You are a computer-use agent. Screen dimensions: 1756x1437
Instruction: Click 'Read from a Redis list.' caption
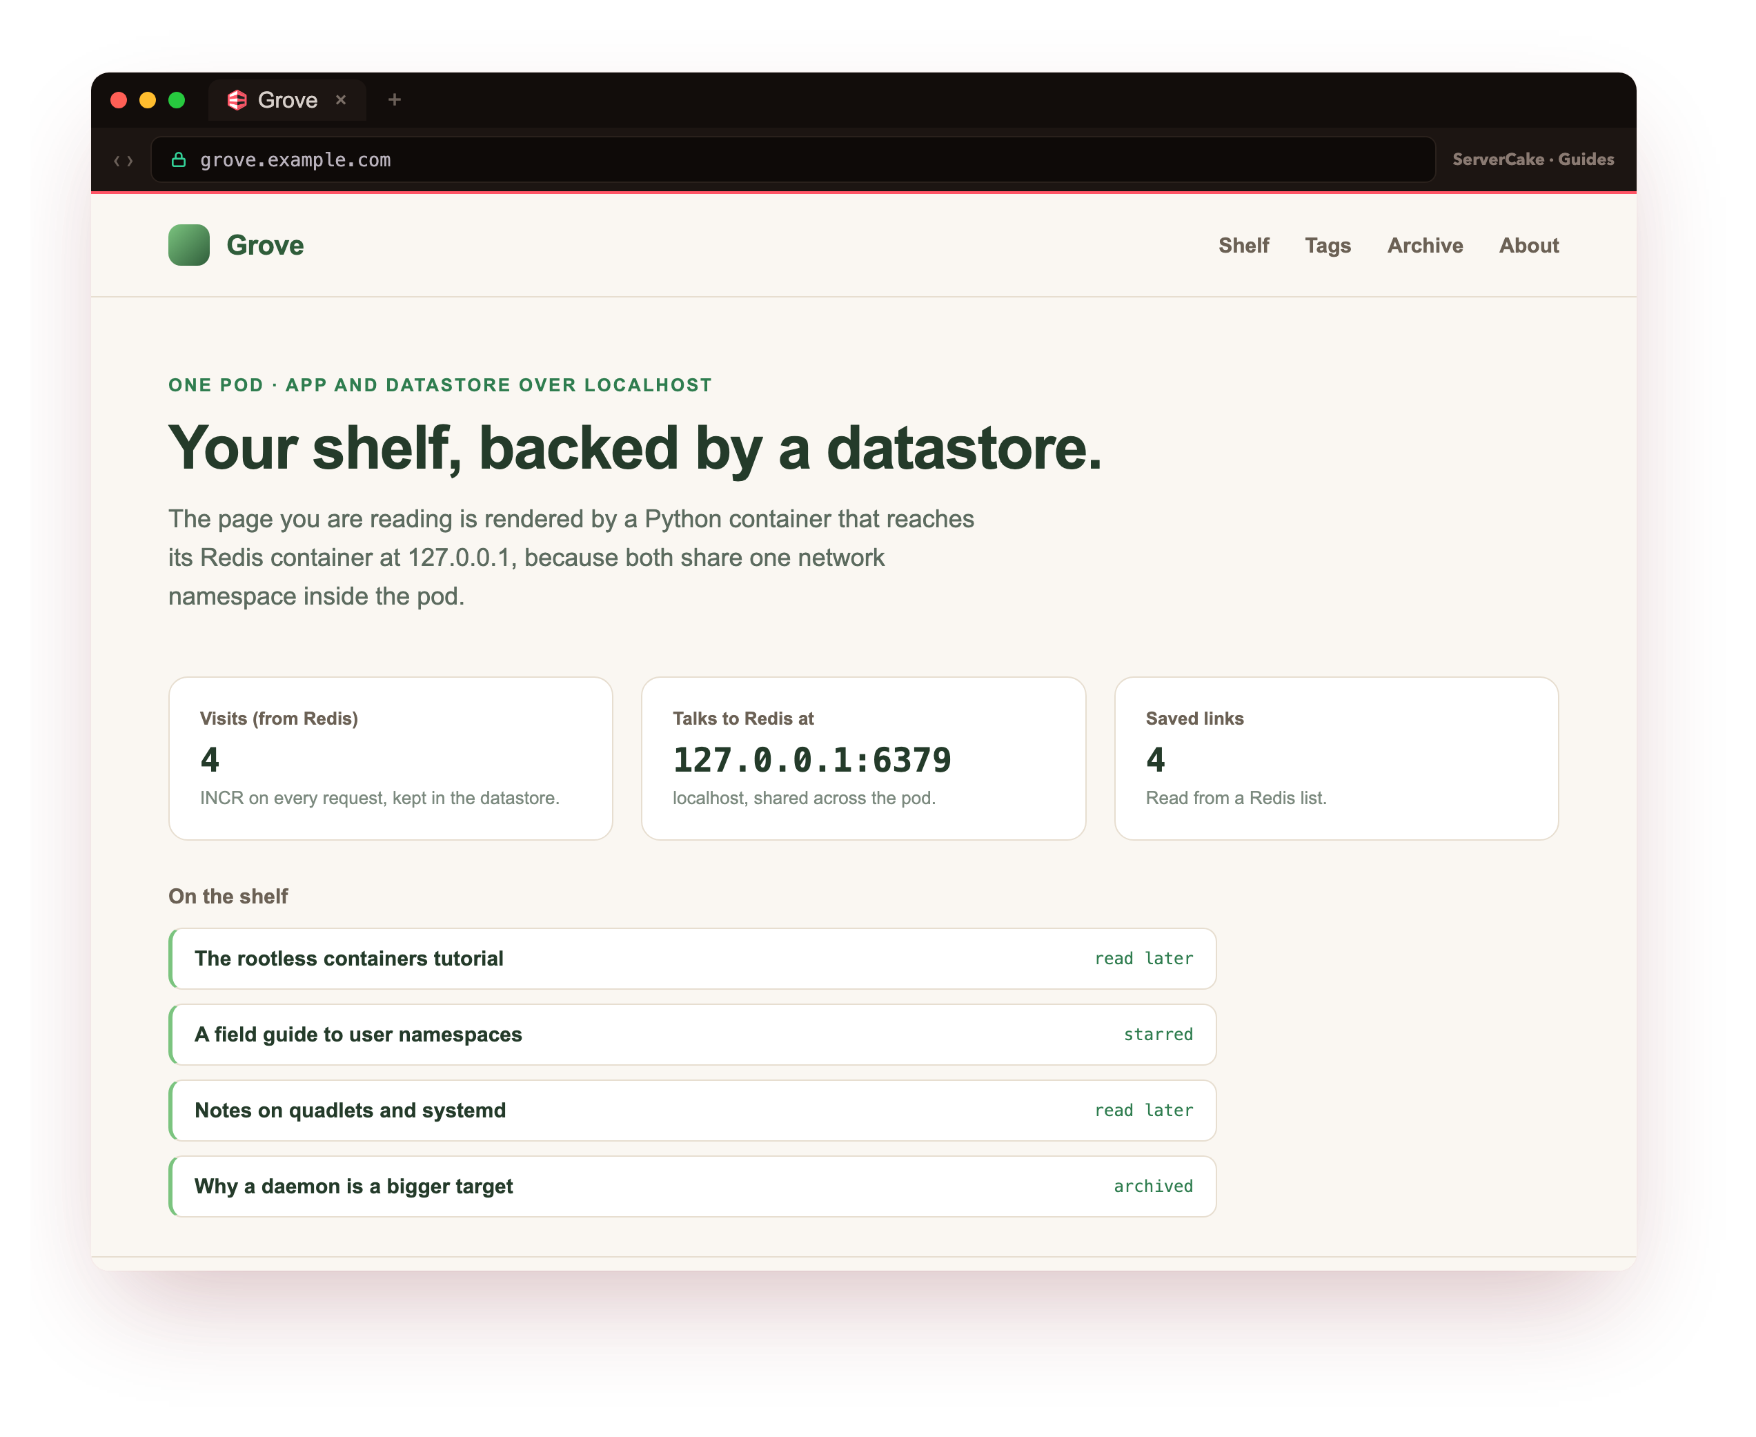tap(1236, 798)
